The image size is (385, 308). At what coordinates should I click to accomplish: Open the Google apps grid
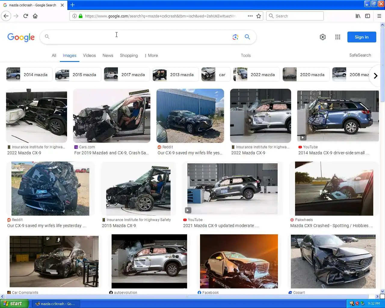pyautogui.click(x=338, y=37)
